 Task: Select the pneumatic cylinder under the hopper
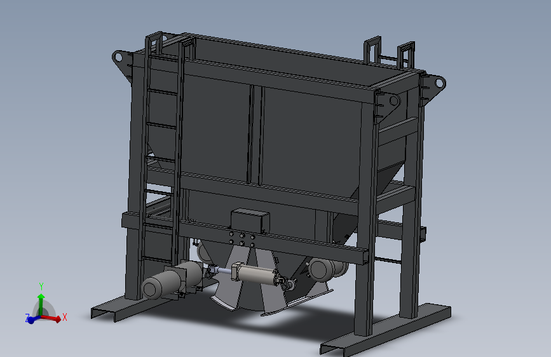(256, 274)
